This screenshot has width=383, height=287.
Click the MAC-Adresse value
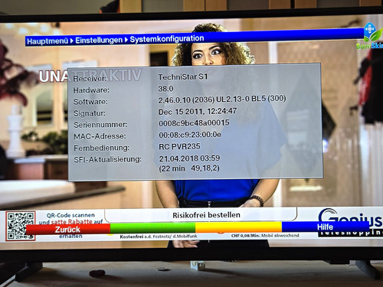[x=190, y=135]
